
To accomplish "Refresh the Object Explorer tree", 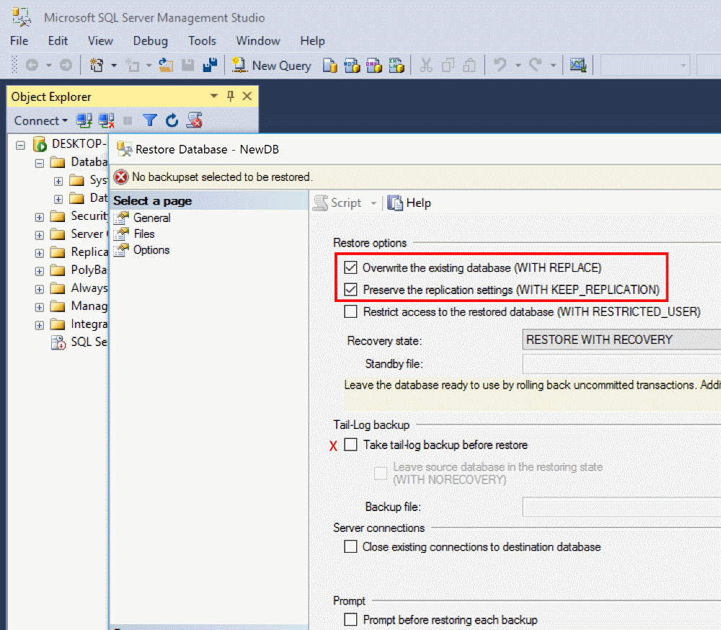I will pyautogui.click(x=172, y=120).
